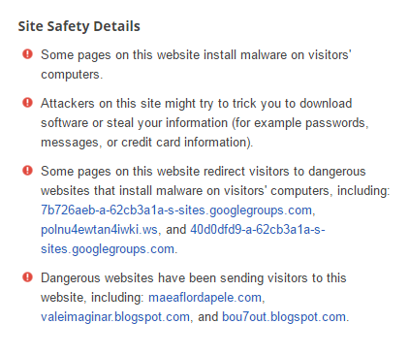Viewport: 409px width, 356px height.
Task: Open the valeimaginar.blogspot.com link
Action: [115, 317]
